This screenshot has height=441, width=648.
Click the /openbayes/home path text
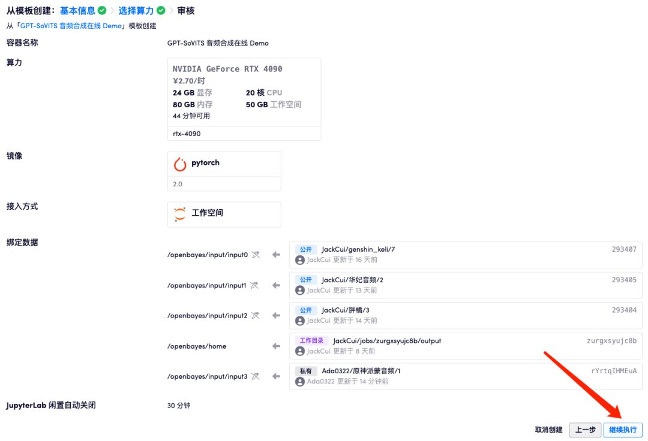[x=197, y=346]
